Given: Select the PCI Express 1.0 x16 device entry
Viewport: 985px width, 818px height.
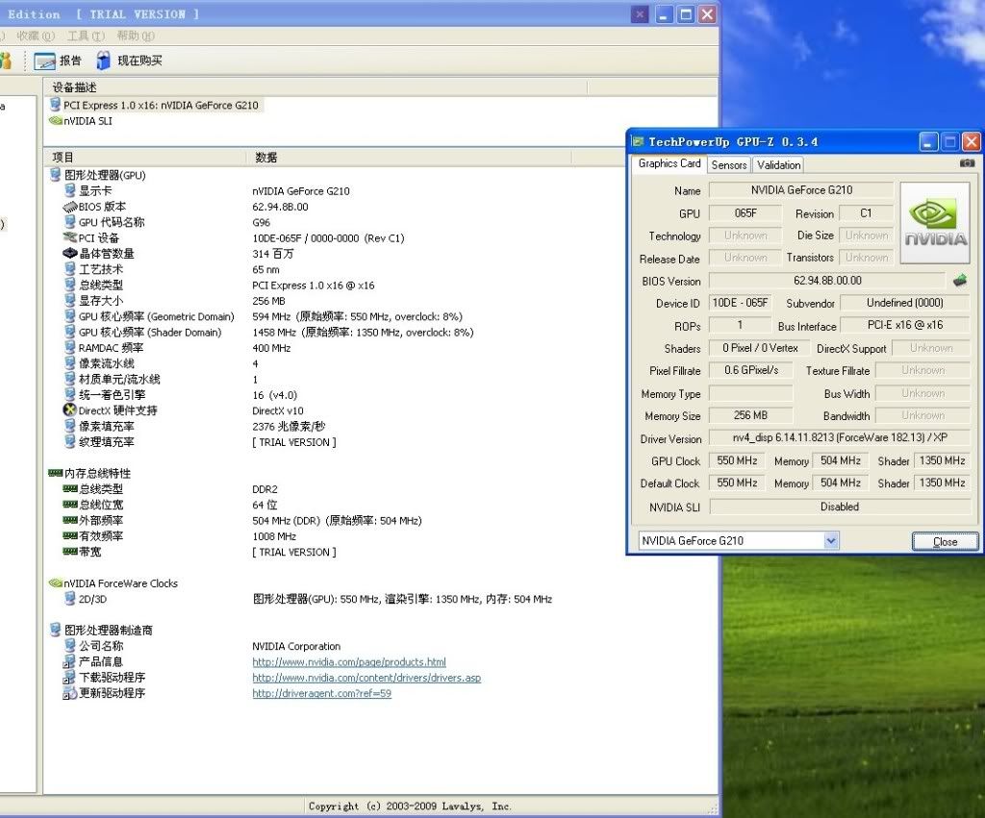Looking at the screenshot, I should pyautogui.click(x=154, y=105).
